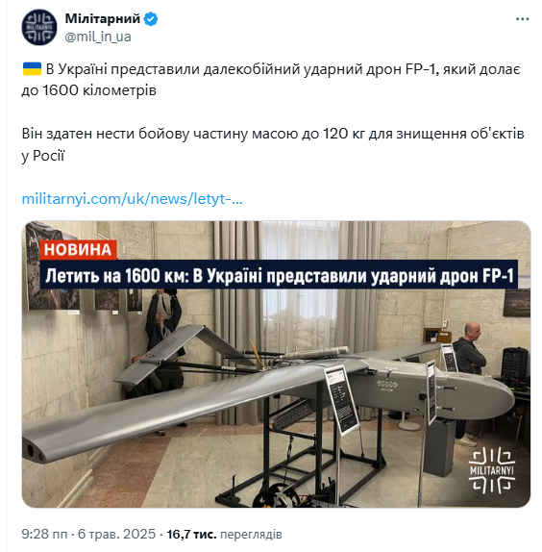This screenshot has height=552, width=542.
Task: Click the Militarnyi watermark logo in image
Action: [x=491, y=470]
